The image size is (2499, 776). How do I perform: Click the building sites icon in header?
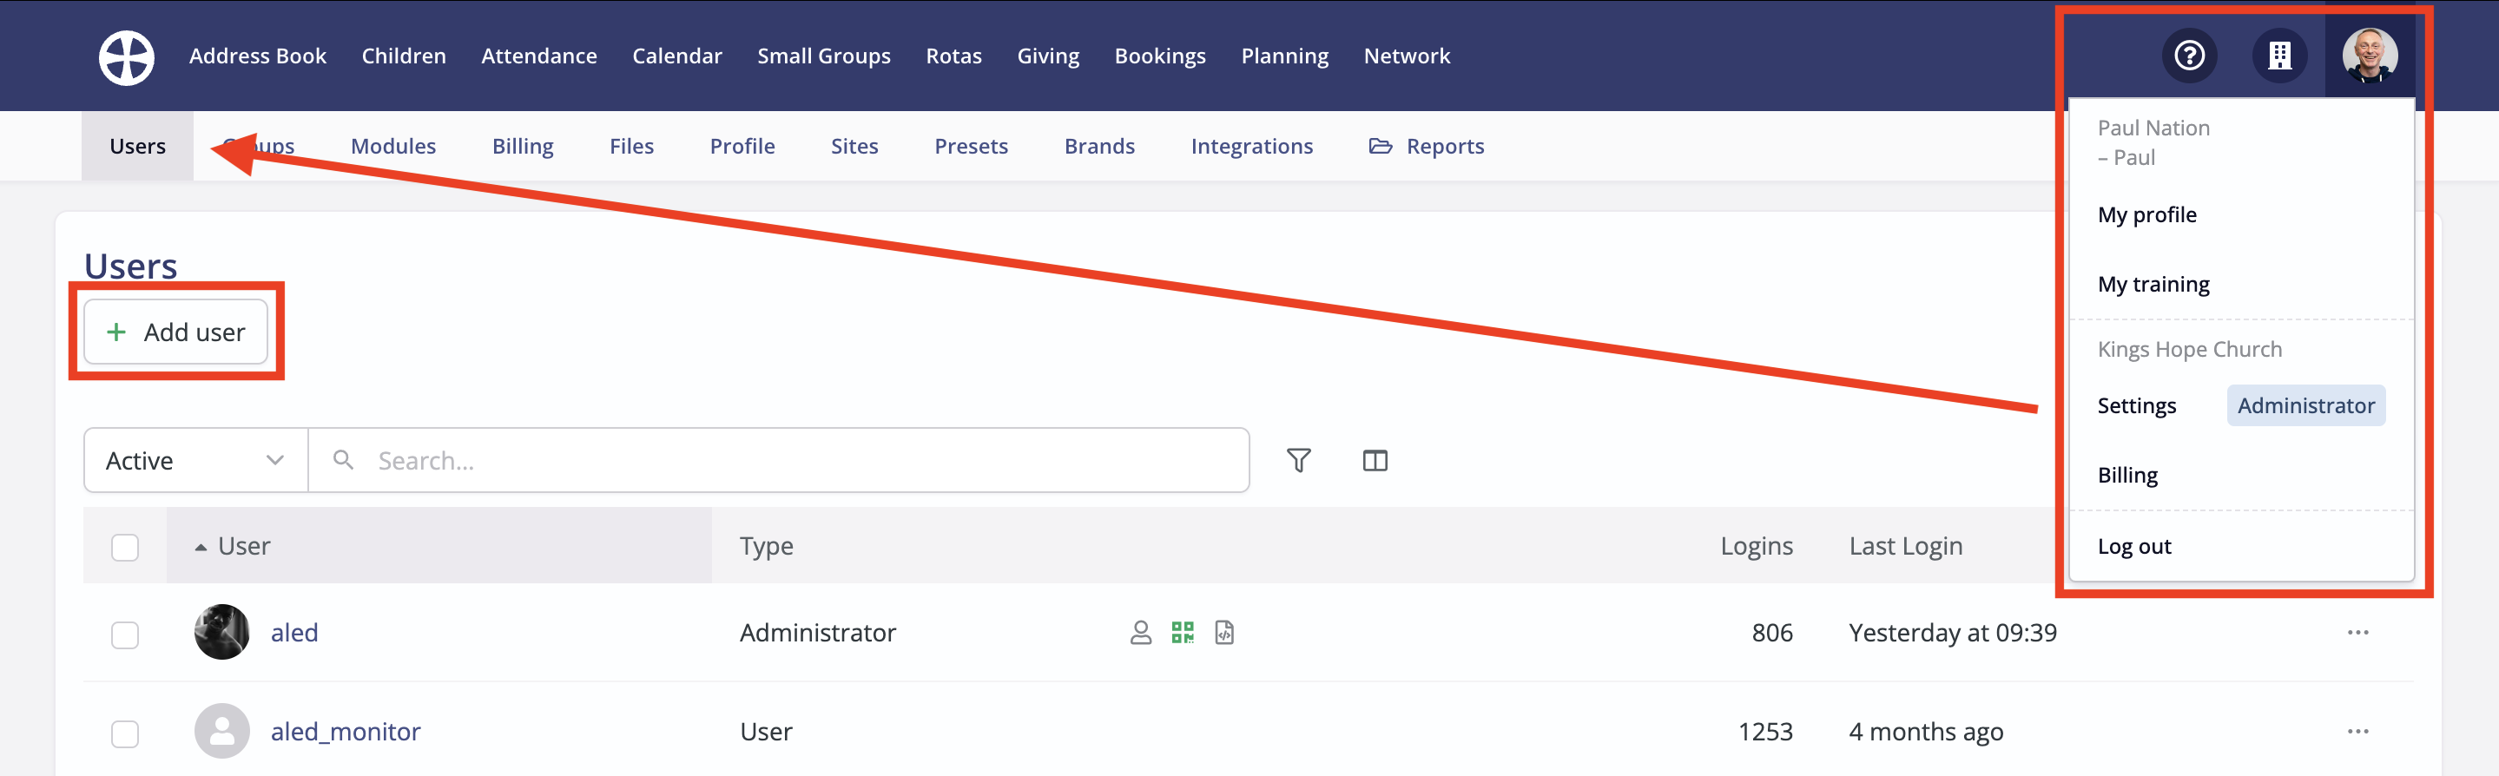[2278, 56]
